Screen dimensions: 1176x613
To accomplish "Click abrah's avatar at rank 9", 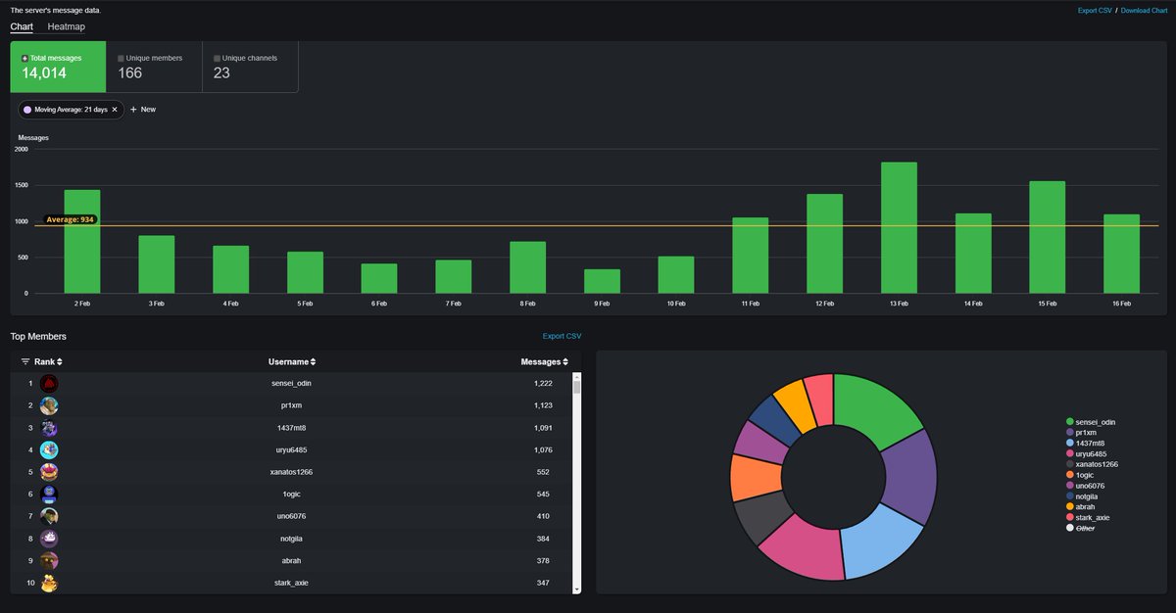I will [48, 560].
